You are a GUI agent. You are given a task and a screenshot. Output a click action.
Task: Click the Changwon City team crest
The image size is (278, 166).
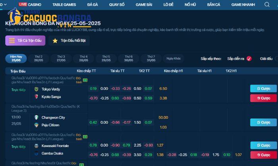coord(37,117)
